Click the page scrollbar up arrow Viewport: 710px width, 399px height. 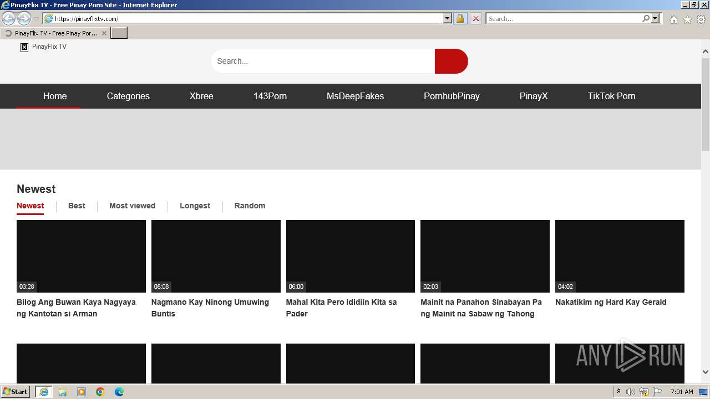coord(706,52)
